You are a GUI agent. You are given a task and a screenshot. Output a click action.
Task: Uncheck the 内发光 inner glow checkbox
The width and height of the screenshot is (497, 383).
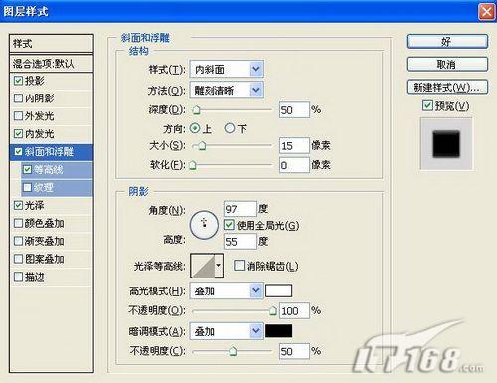[x=18, y=134]
